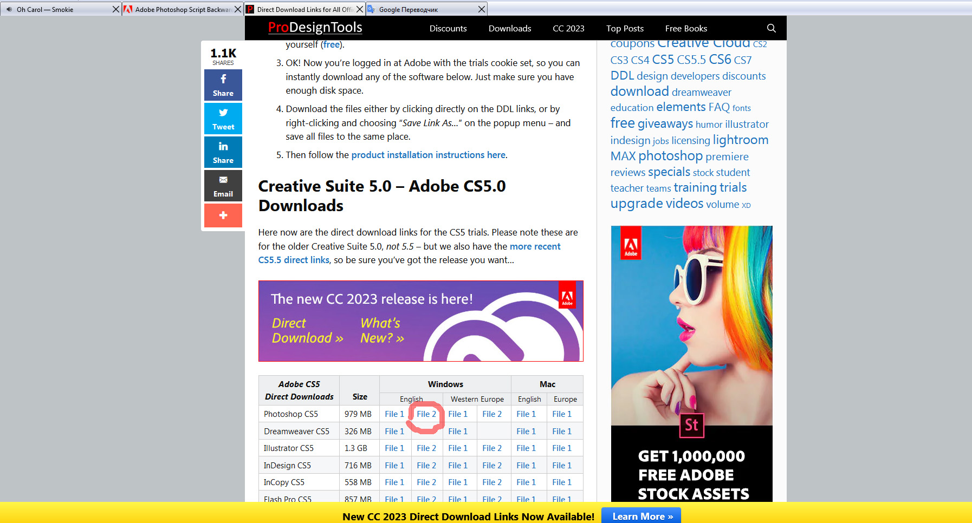Click the Learn More button
Screen dimensions: 972x523
[x=641, y=516]
